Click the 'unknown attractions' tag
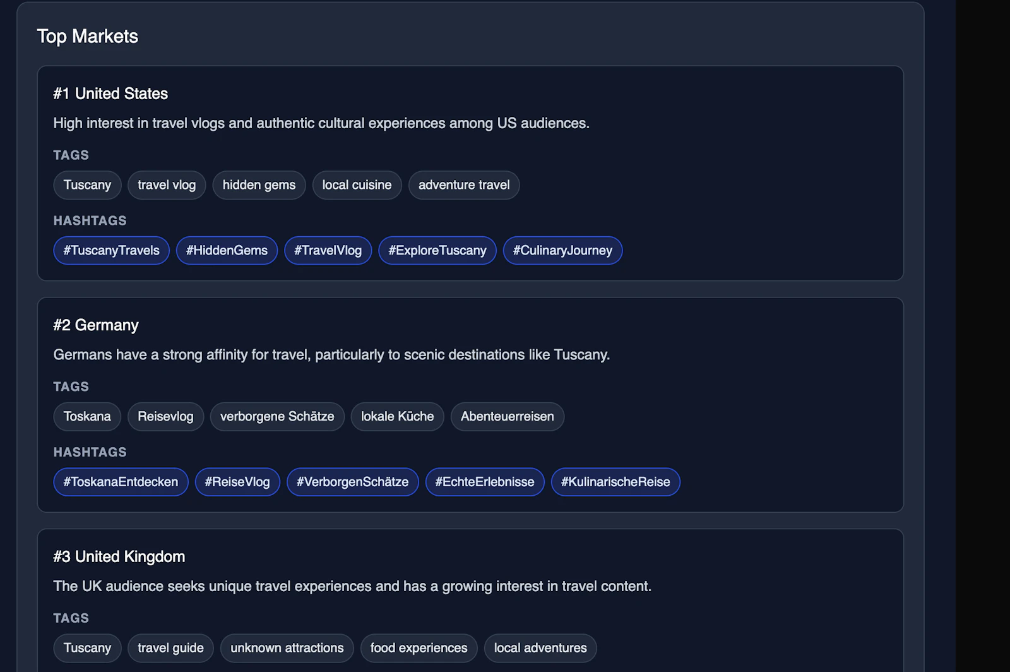The width and height of the screenshot is (1010, 672). click(287, 648)
